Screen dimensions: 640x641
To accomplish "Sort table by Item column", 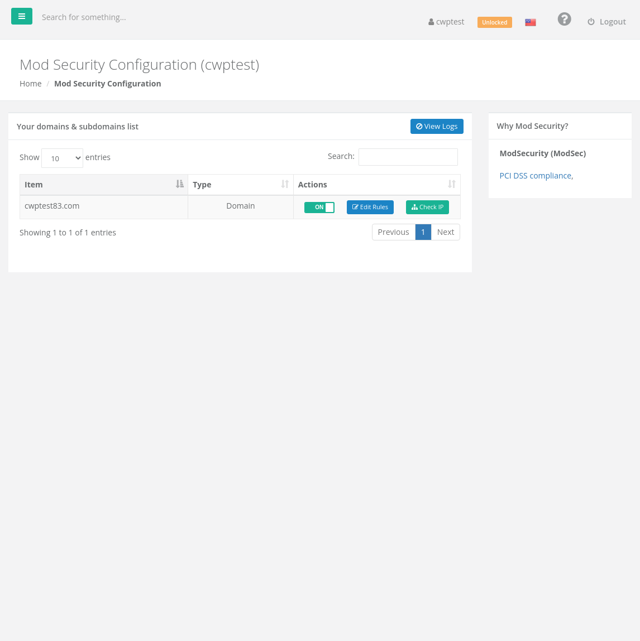I will click(x=103, y=185).
